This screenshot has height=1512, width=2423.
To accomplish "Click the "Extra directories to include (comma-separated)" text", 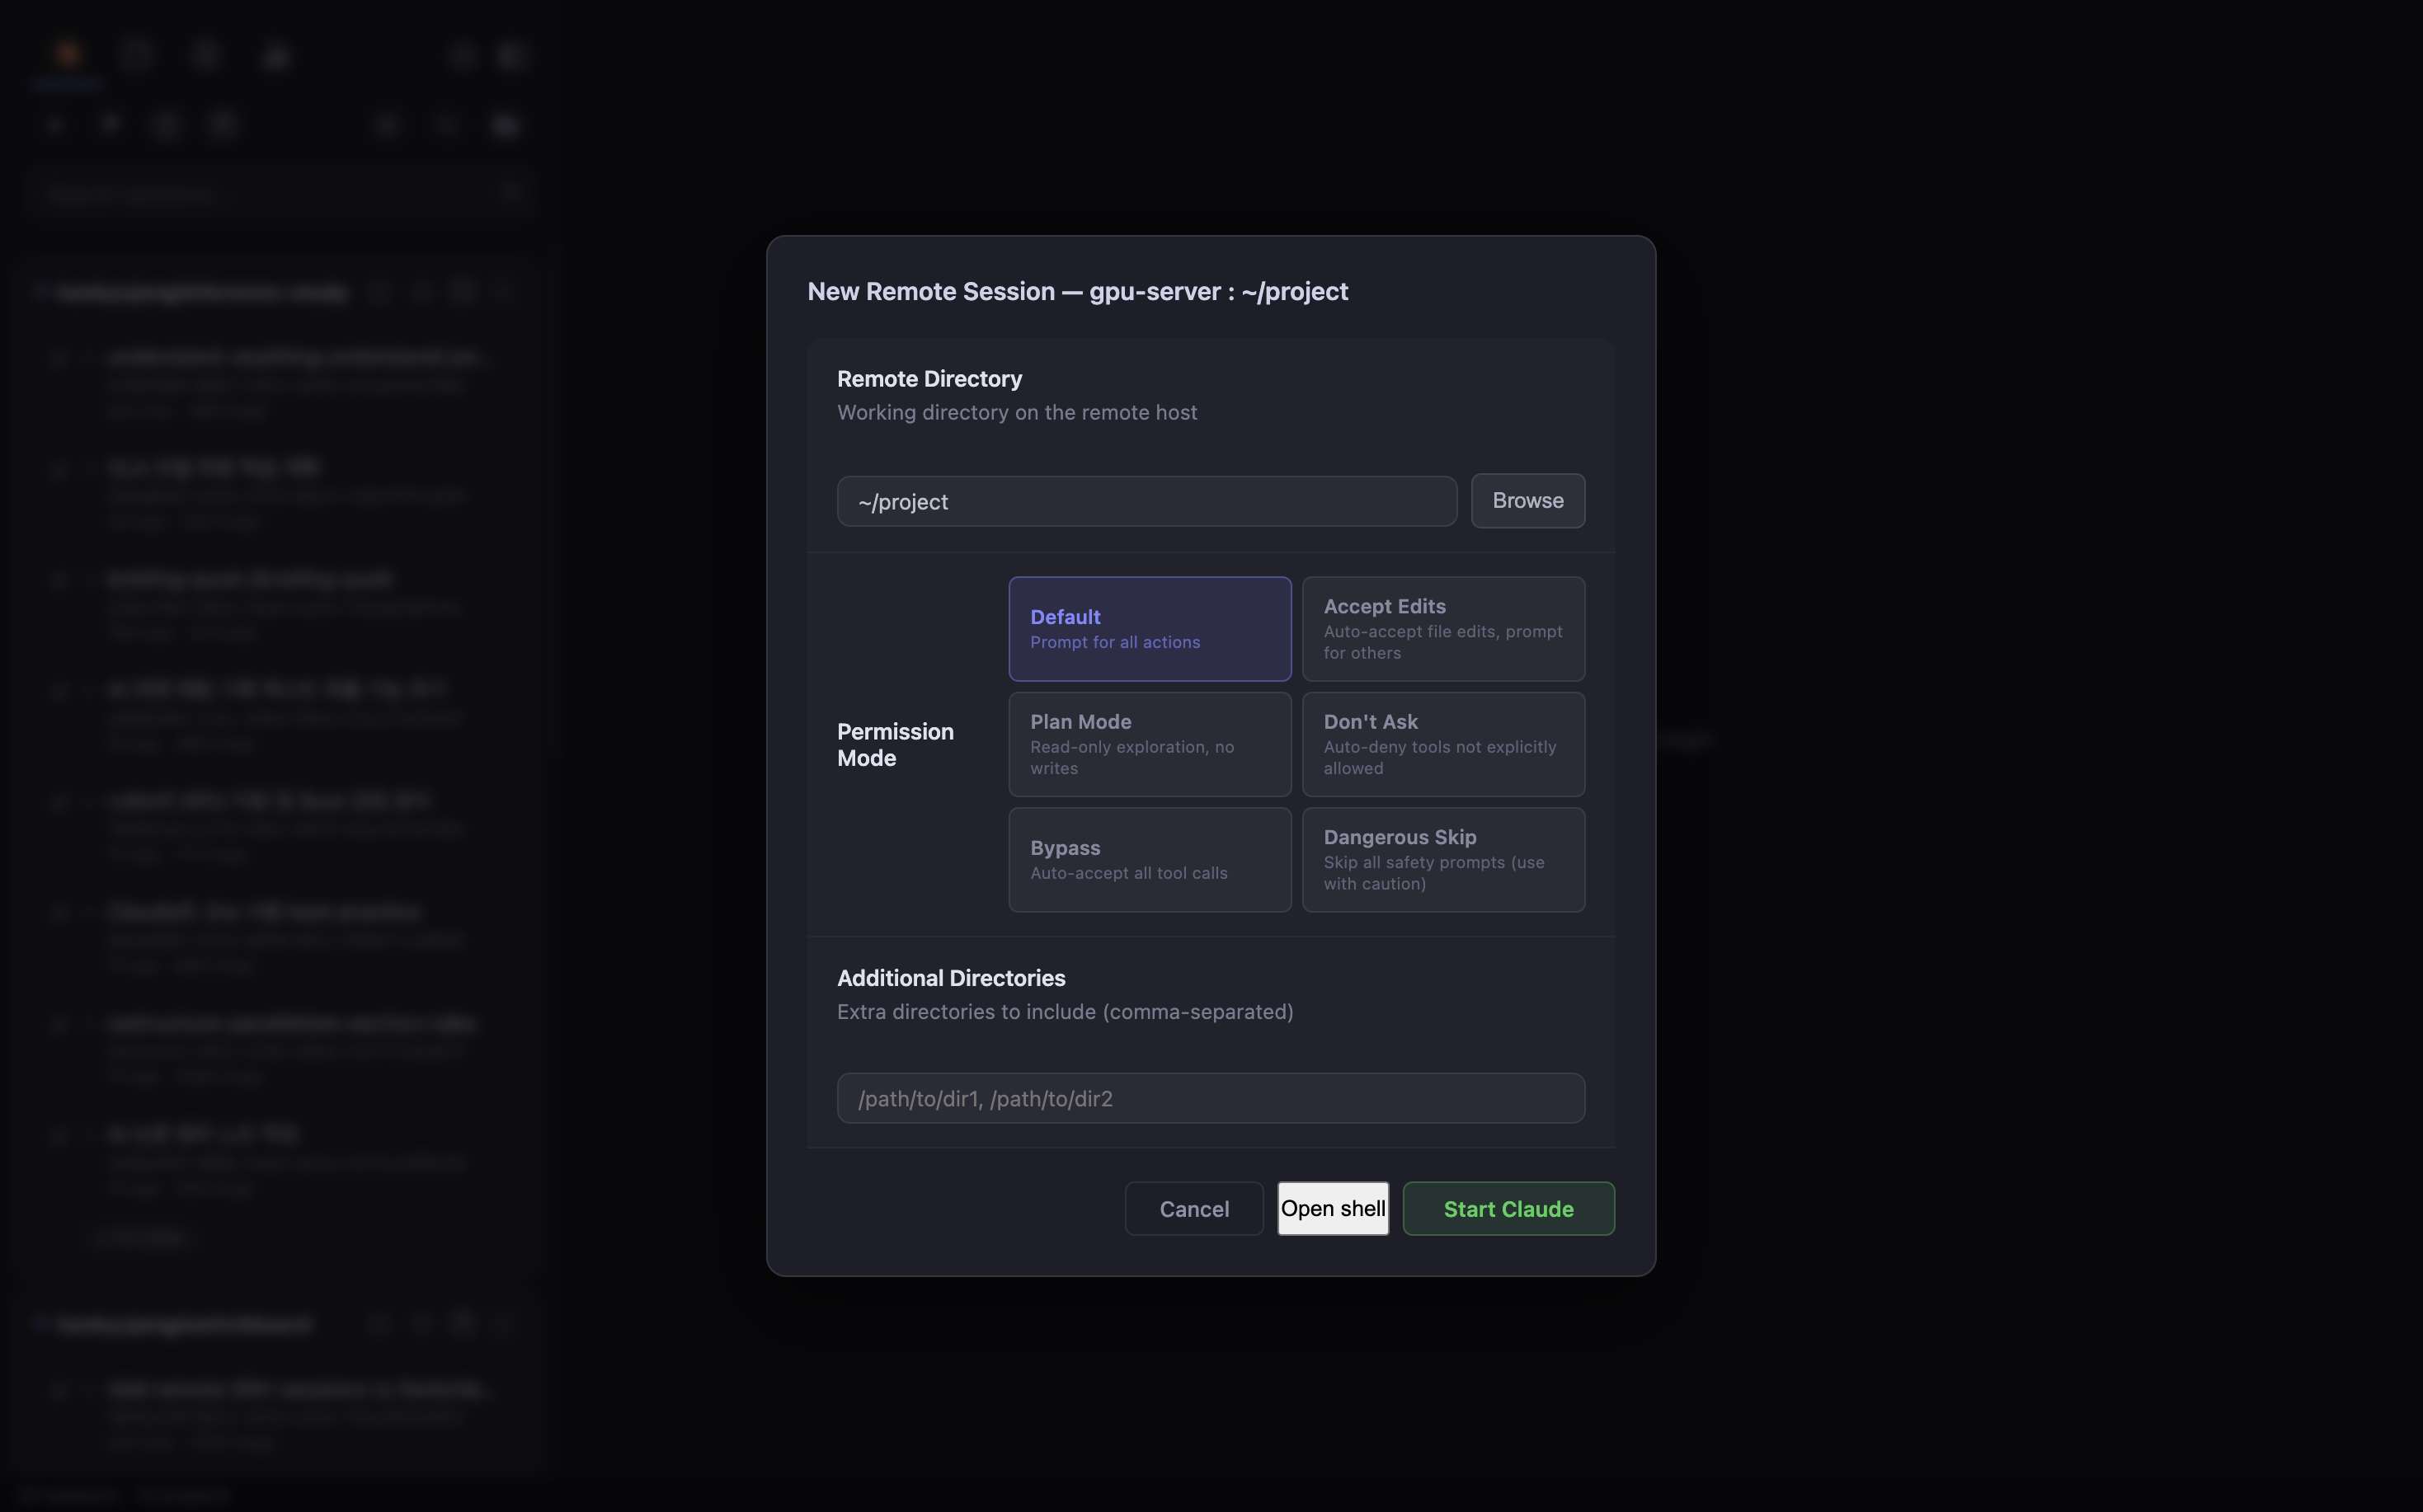I will point(1066,1012).
